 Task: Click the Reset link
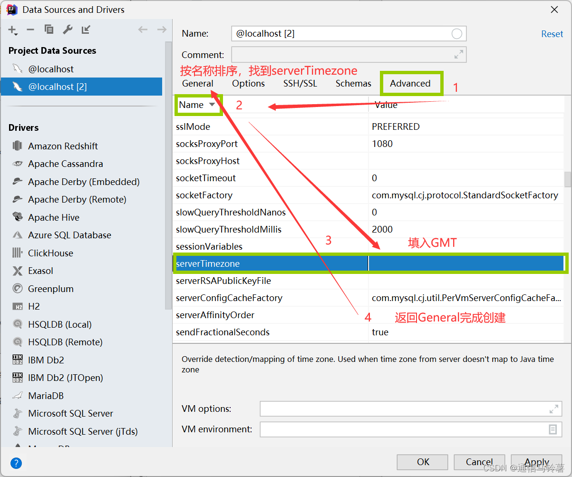pyautogui.click(x=552, y=34)
